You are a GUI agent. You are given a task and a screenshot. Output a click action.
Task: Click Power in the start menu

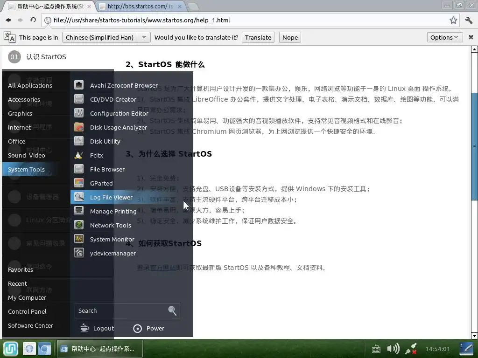[149, 329]
